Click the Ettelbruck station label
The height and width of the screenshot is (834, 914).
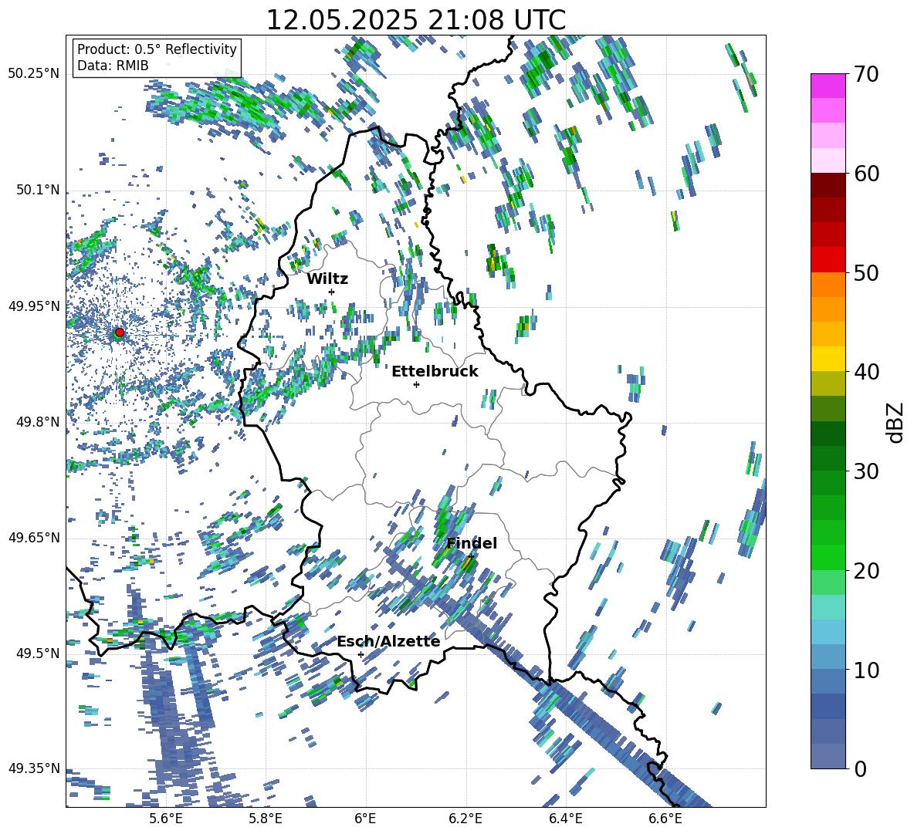click(x=435, y=372)
